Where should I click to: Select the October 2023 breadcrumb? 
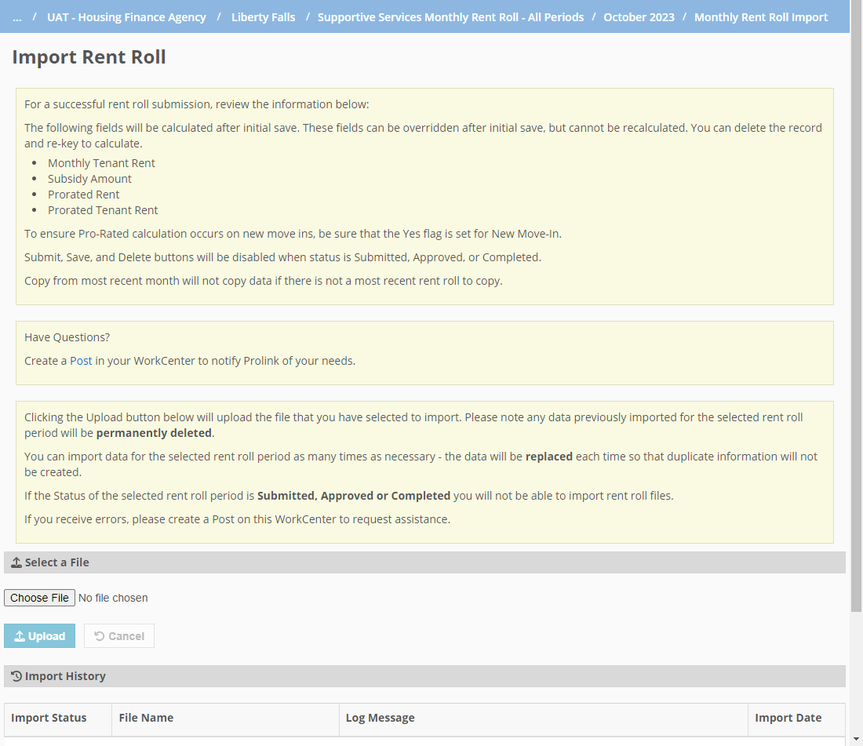tap(639, 17)
